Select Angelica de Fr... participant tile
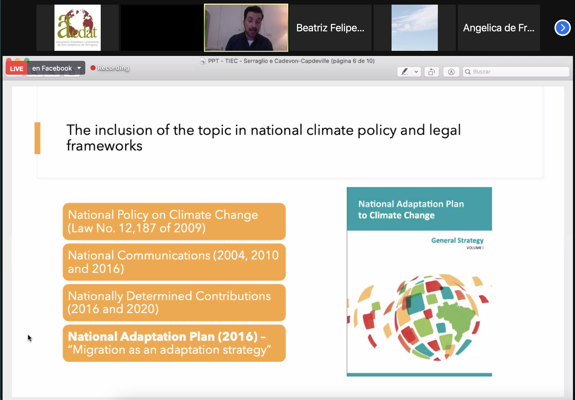Viewport: 575px width, 400px height. coord(498,28)
